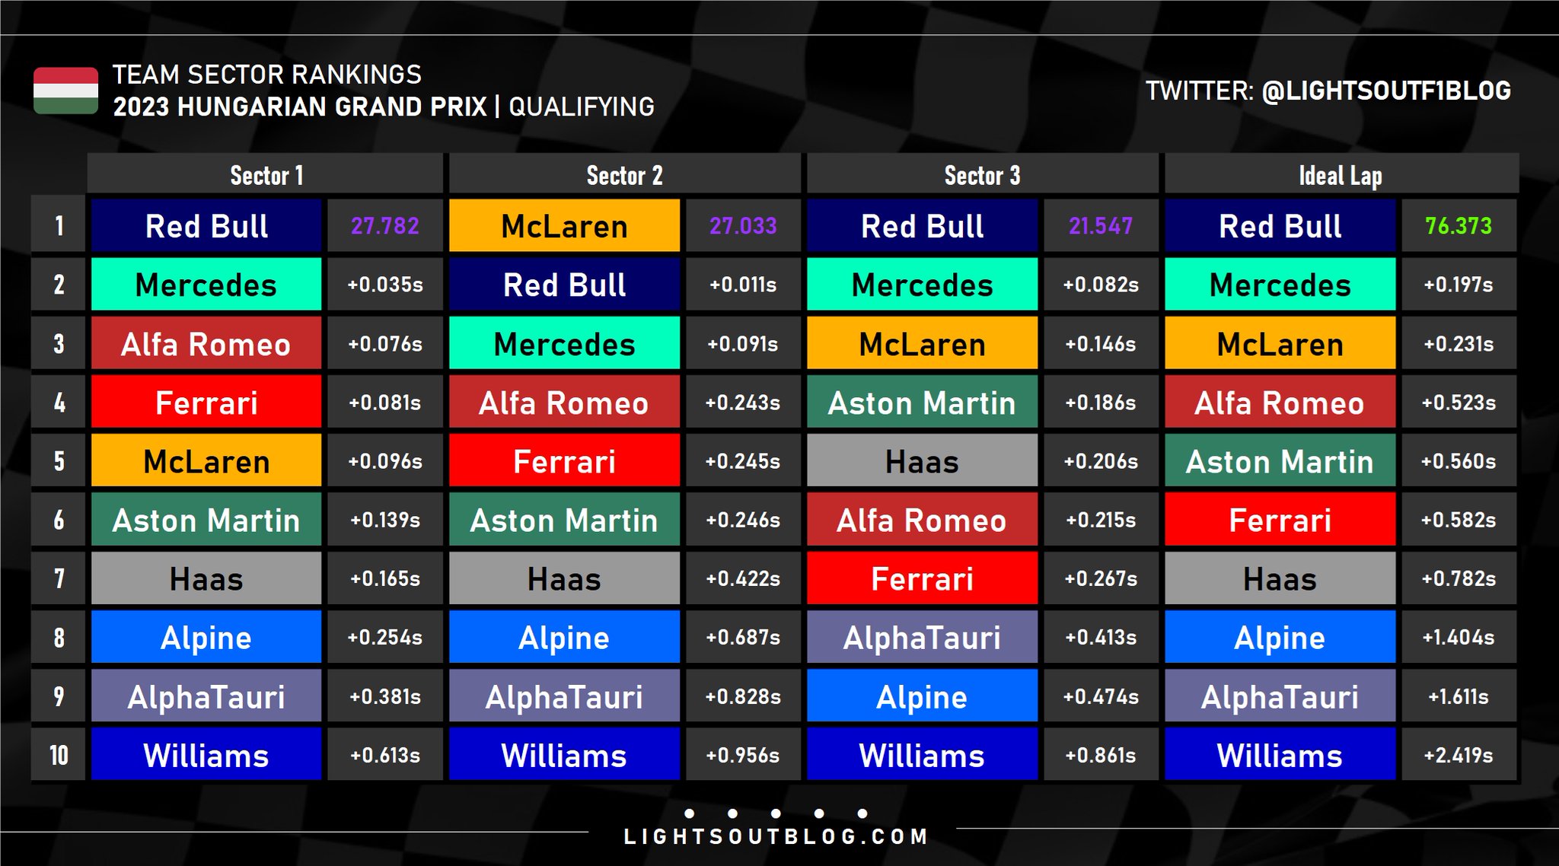Select Ferrari in the Sector 3 column

pos(922,578)
